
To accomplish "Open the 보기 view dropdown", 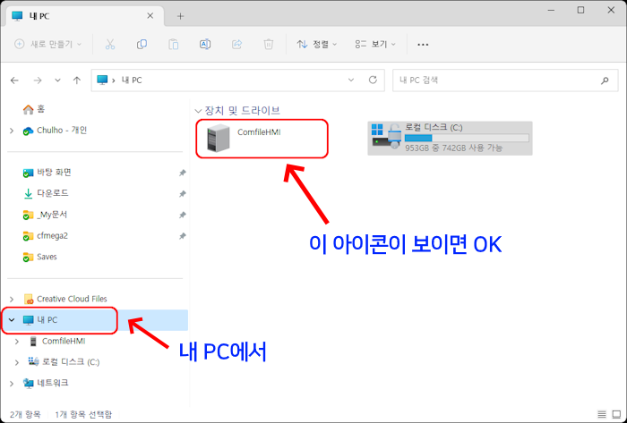I will click(x=376, y=44).
